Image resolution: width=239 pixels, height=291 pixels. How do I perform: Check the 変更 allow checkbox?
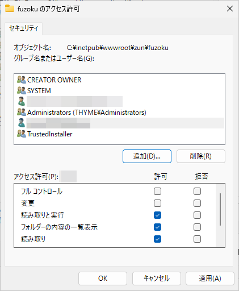157,203
